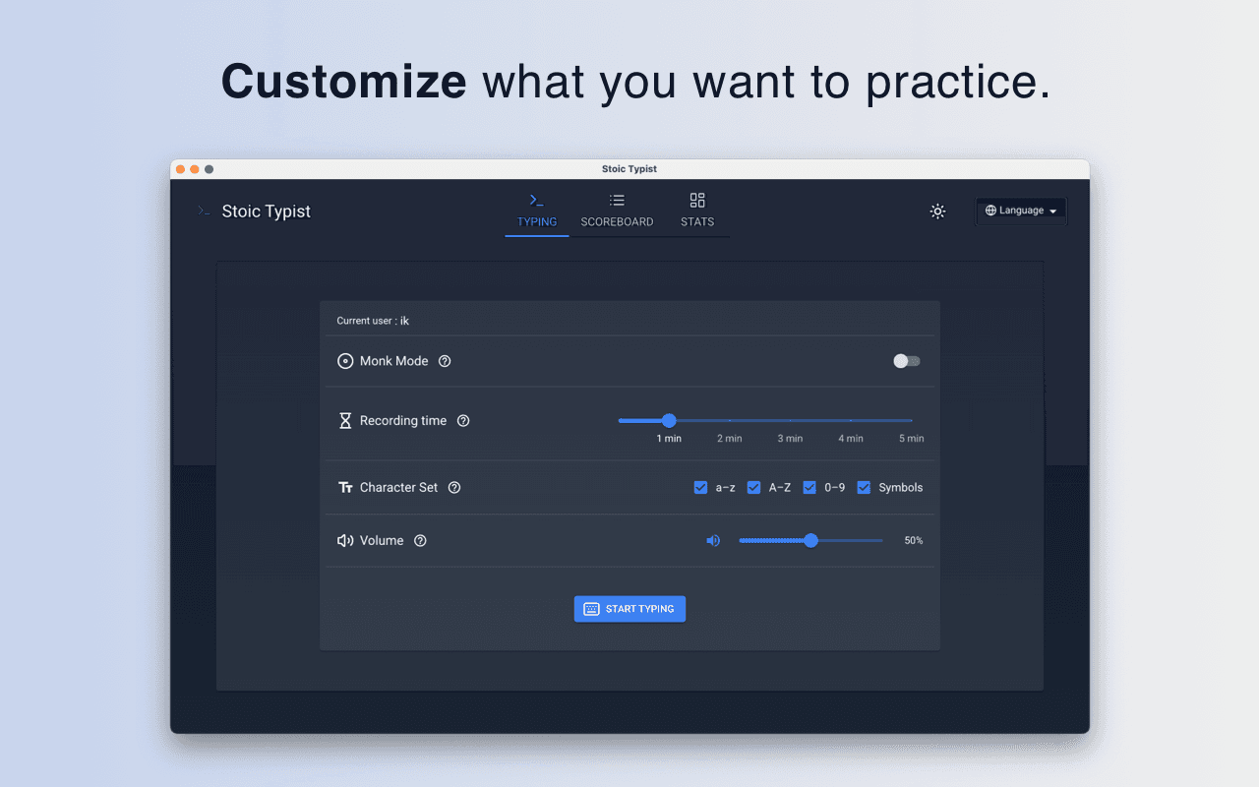The height and width of the screenshot is (787, 1259).
Task: Mute sound via blue speaker icon
Action: point(713,541)
